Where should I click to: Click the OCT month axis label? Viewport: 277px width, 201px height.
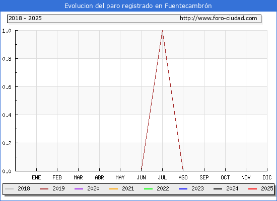225,177
